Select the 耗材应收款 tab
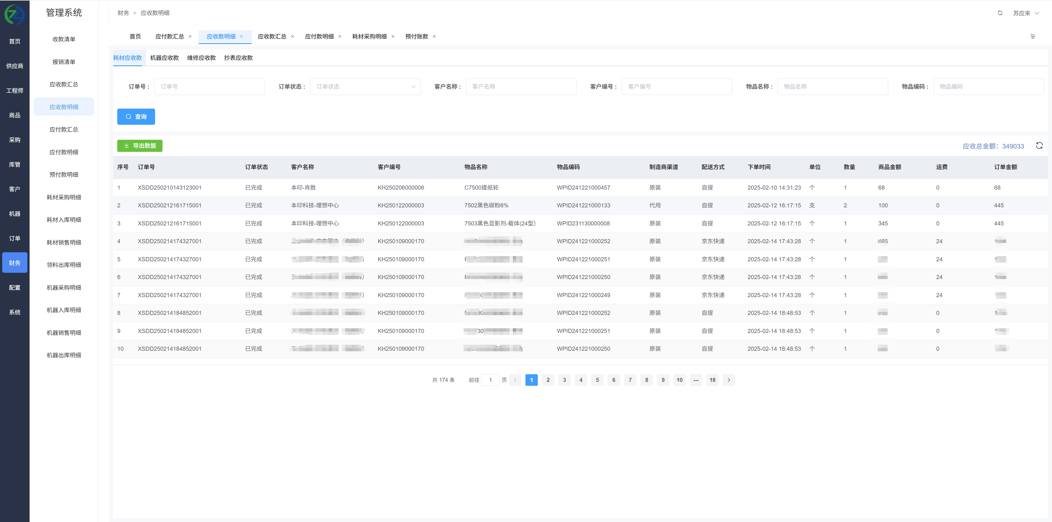The image size is (1052, 522). pos(127,58)
